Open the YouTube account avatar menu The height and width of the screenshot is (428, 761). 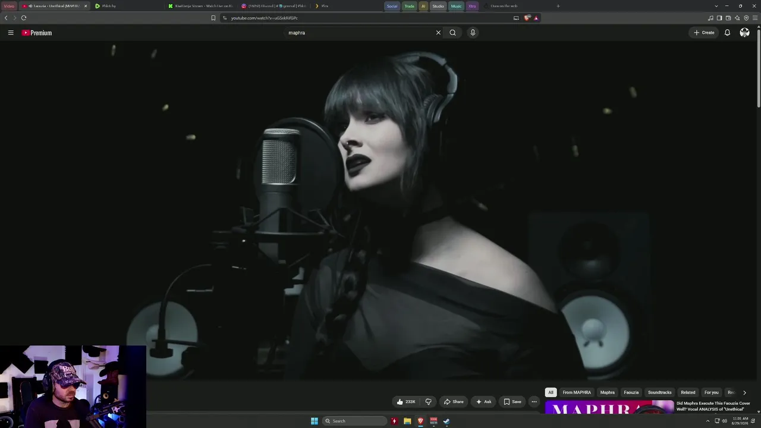(744, 33)
